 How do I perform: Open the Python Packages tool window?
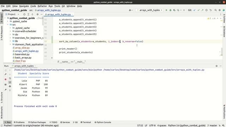click(37, 122)
